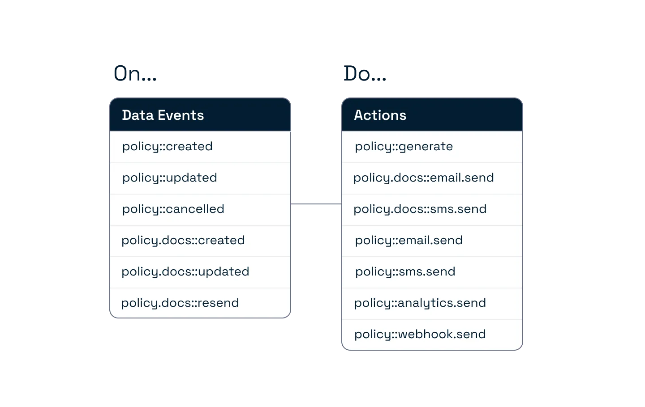Click the Data Events title text

pyautogui.click(x=163, y=115)
